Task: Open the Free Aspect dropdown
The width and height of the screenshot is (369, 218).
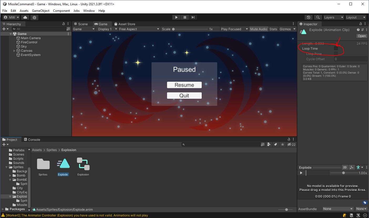Action: tap(139, 29)
